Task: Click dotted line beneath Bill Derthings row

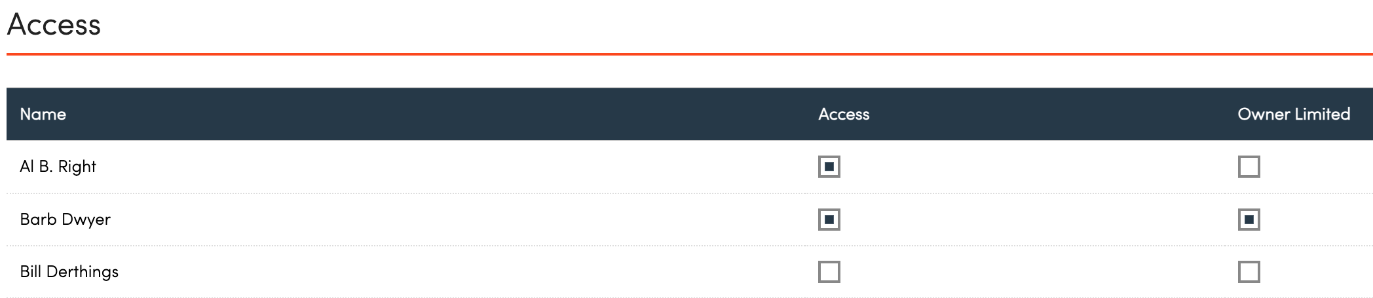Action: (690, 297)
